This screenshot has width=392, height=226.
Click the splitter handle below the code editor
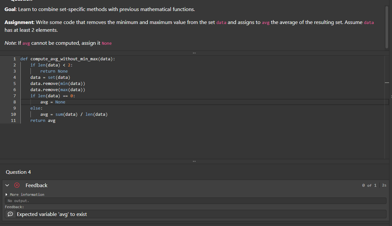[x=194, y=161]
